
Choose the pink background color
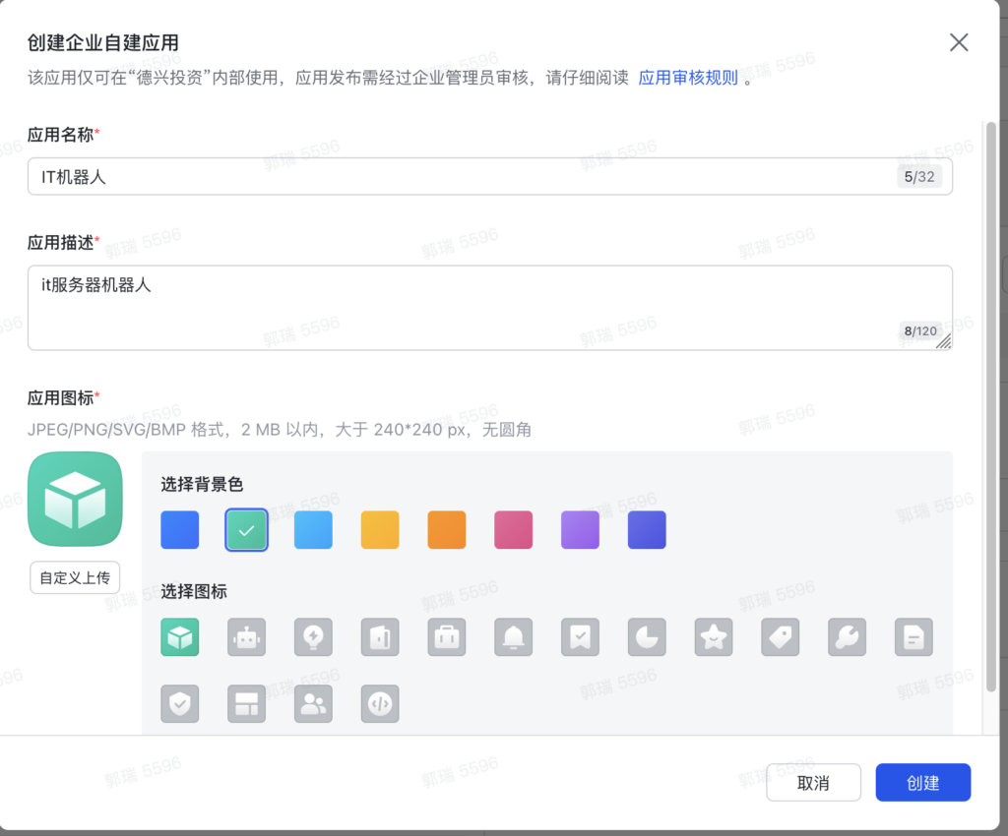(x=513, y=529)
